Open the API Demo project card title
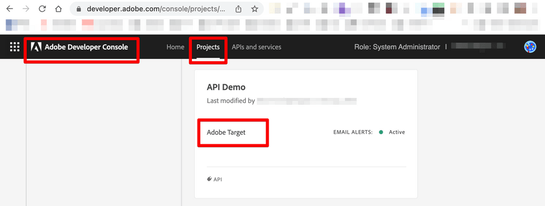 pyautogui.click(x=226, y=87)
